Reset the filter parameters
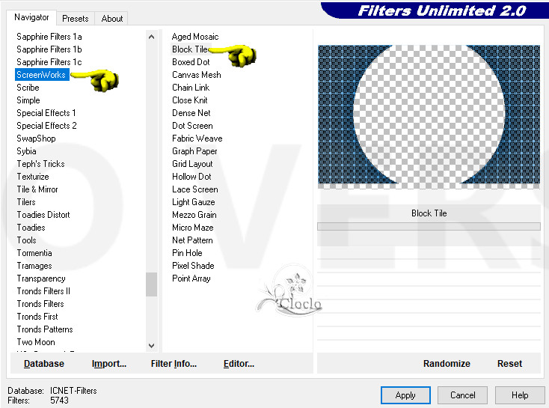This screenshot has height=408, width=549. (509, 364)
